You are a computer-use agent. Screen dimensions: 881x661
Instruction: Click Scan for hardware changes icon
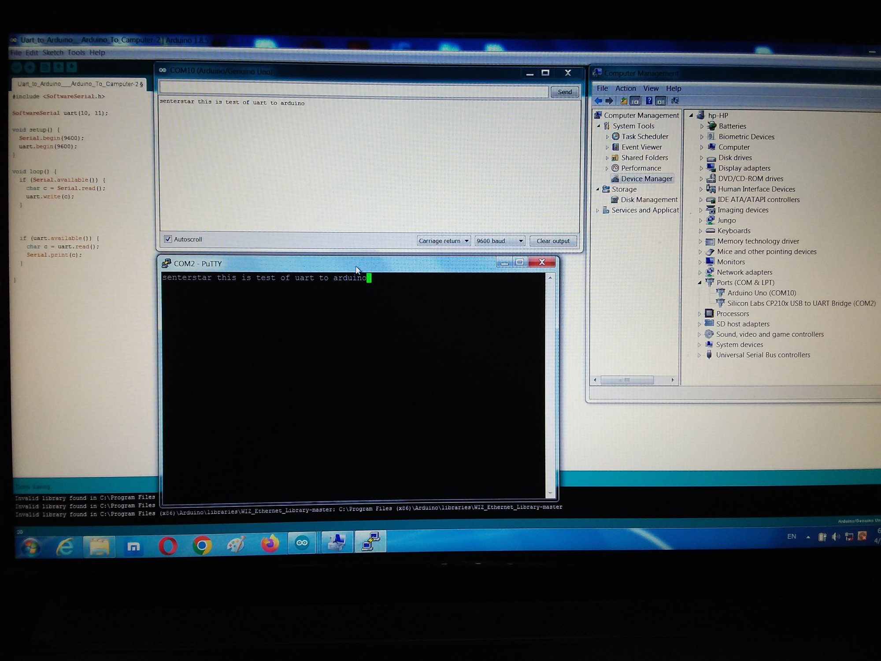[x=675, y=101]
